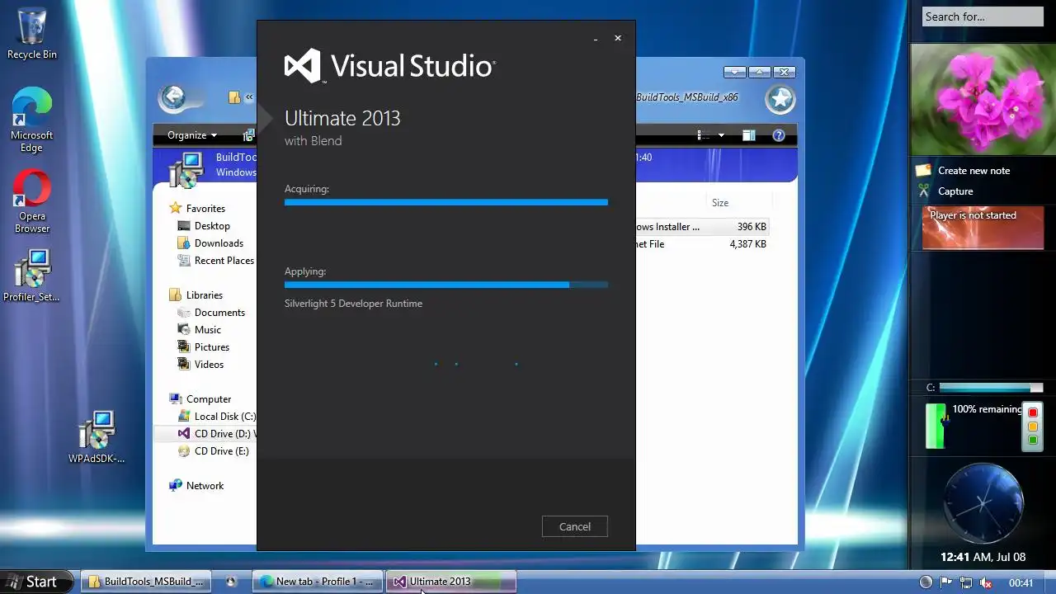
Task: Open Explorer help question mark
Action: coord(778,135)
